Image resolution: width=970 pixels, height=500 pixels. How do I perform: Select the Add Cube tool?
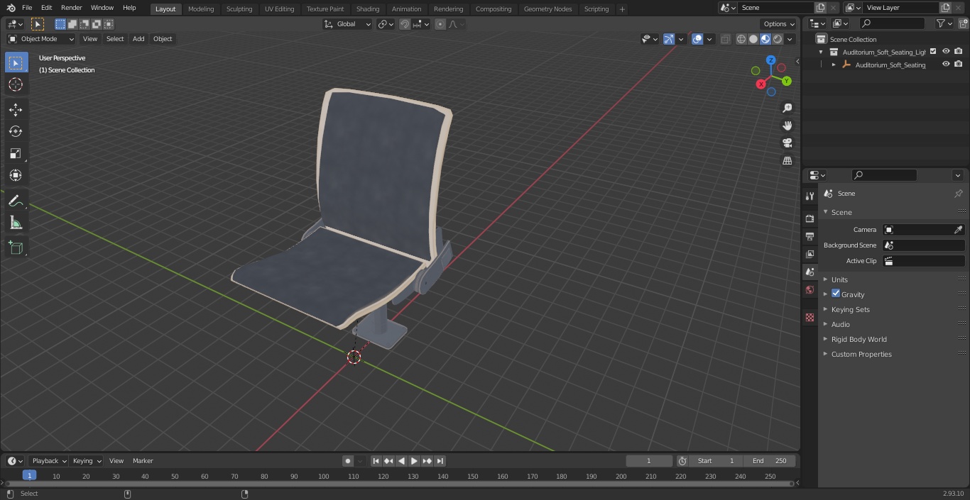[x=16, y=248]
